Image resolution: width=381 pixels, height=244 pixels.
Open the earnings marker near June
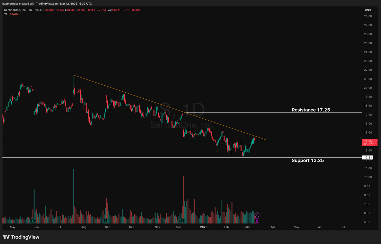32,220
